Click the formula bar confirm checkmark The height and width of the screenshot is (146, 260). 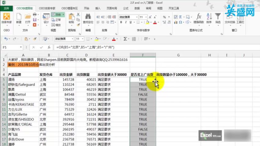(41, 47)
